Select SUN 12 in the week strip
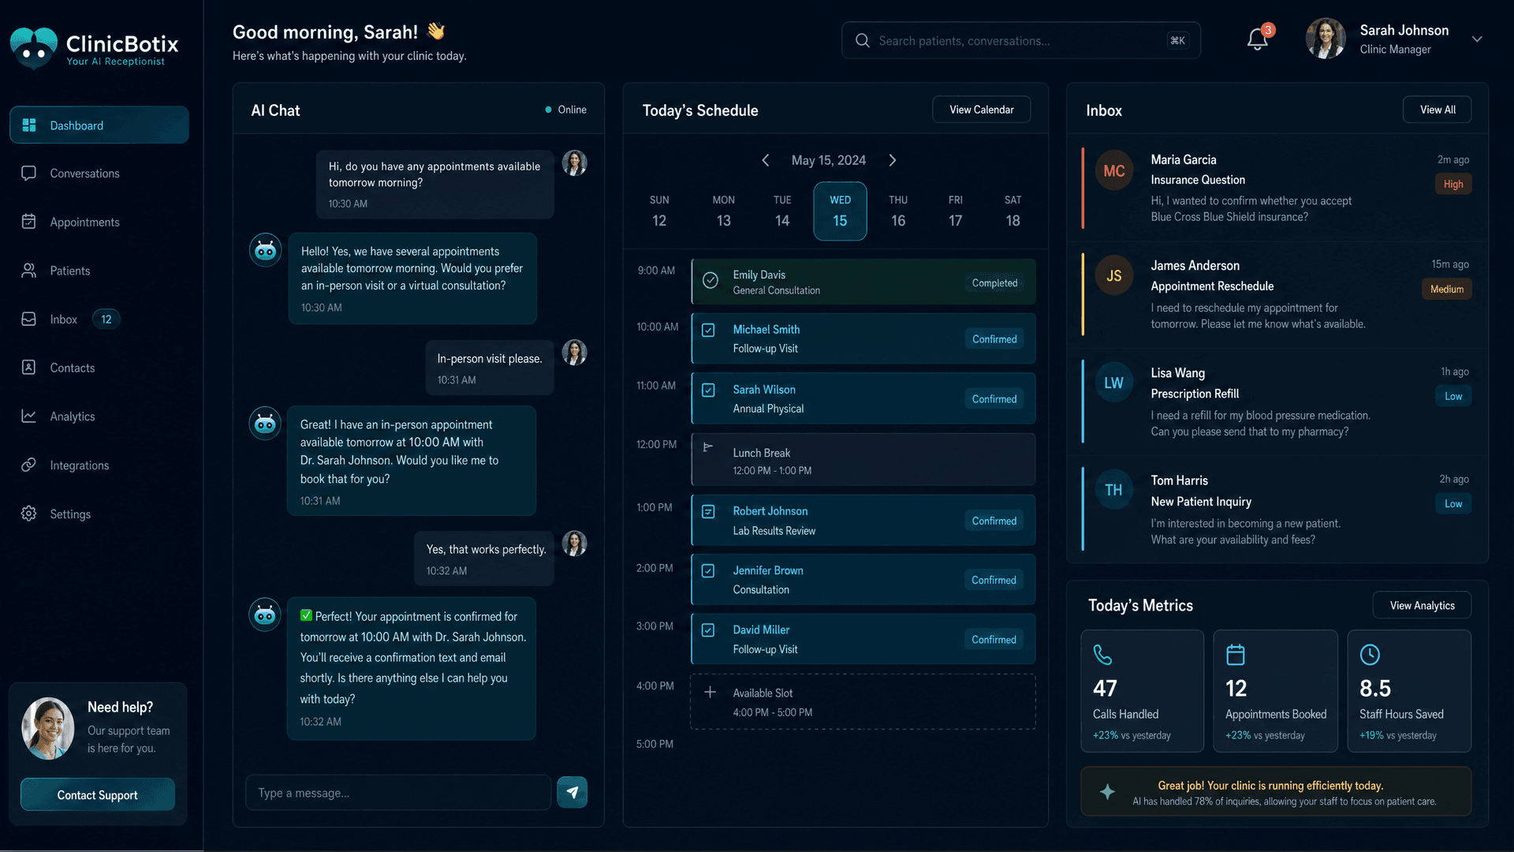Viewport: 1514px width, 852px height. pyautogui.click(x=659, y=211)
